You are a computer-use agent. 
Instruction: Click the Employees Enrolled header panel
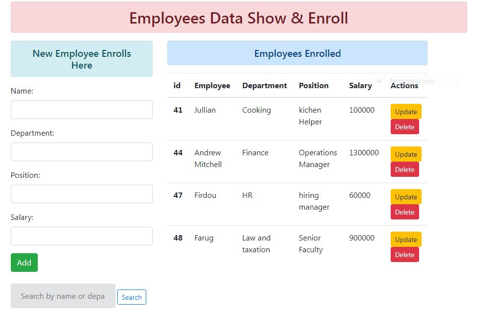(297, 53)
